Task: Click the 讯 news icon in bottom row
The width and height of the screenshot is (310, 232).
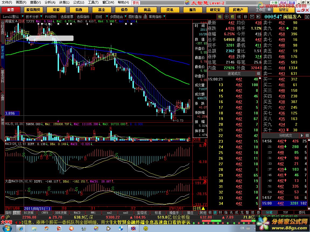Action: click(231, 212)
